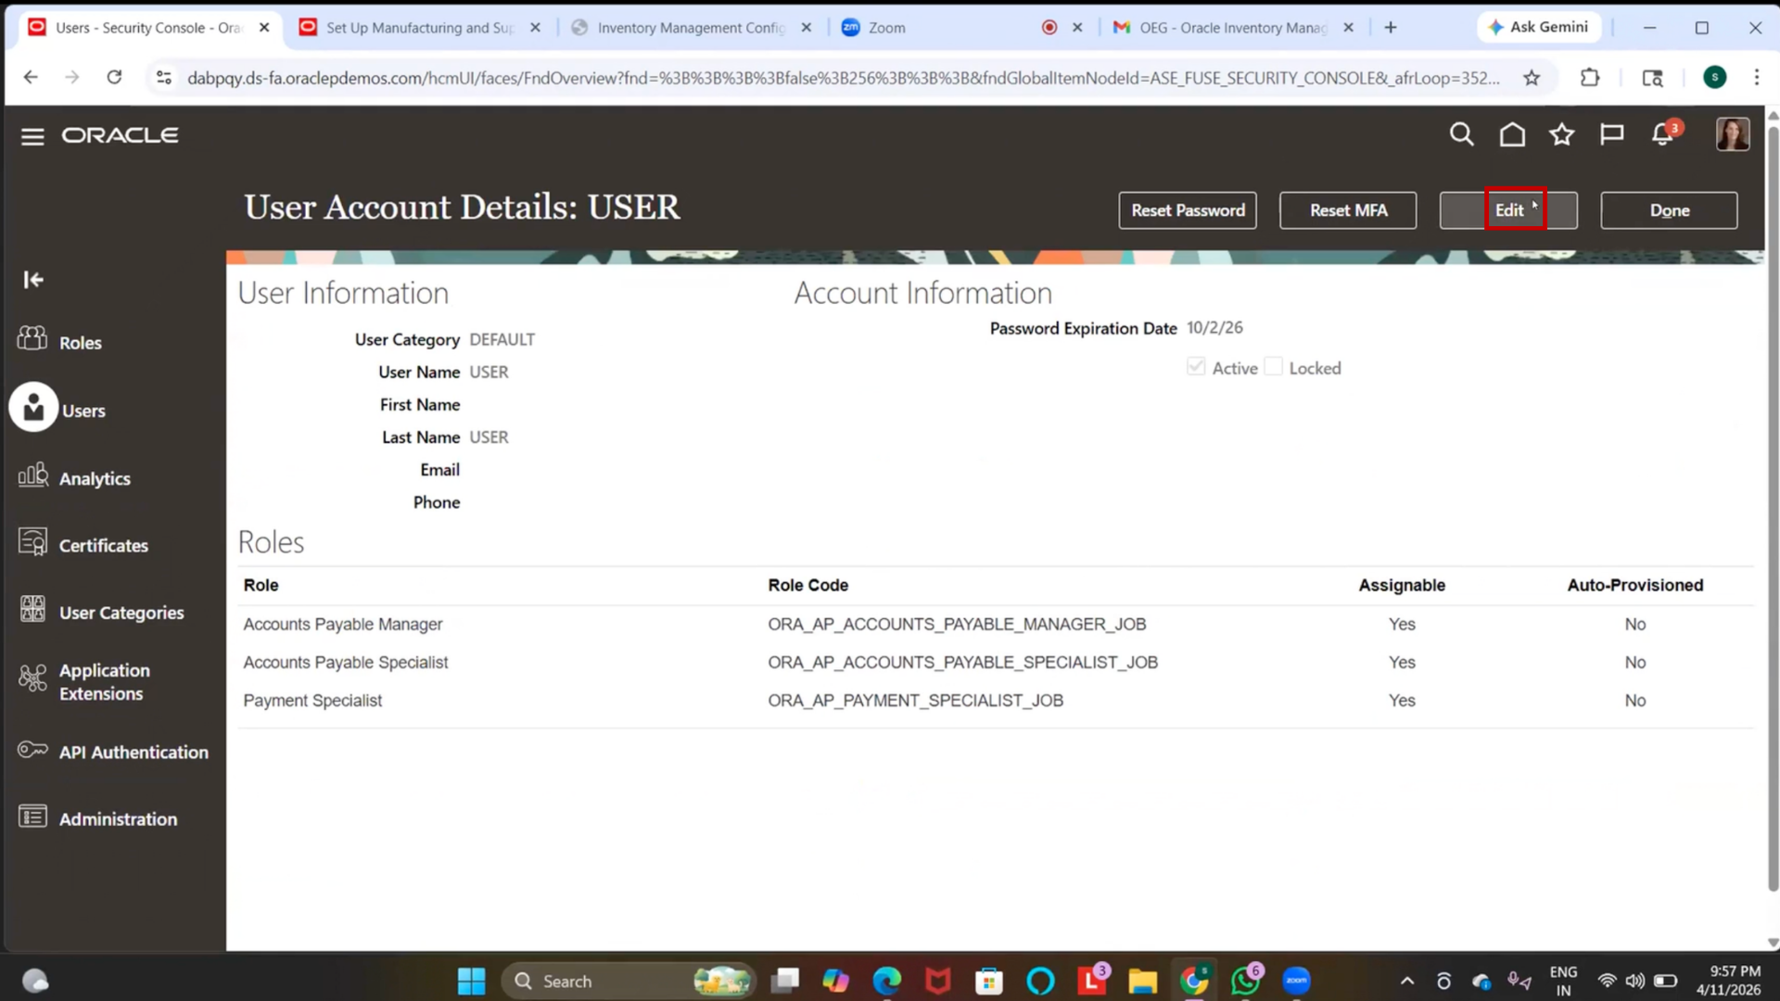Collapse the Security Console side panel
This screenshot has width=1780, height=1001.
coord(33,279)
